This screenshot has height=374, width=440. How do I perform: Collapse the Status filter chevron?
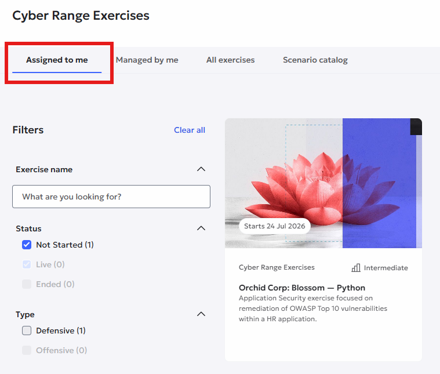pos(201,228)
